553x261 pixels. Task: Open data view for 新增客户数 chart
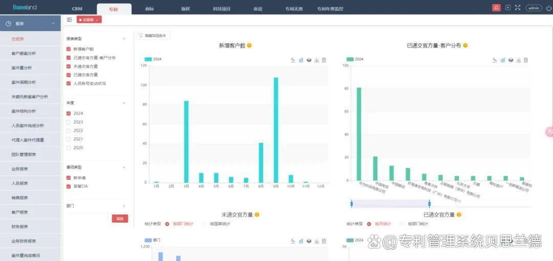point(324,60)
